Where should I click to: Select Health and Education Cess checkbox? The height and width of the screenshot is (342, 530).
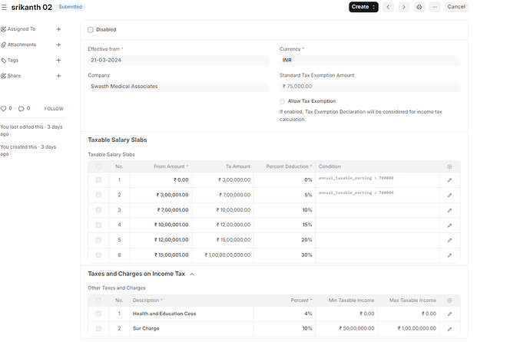click(x=98, y=314)
